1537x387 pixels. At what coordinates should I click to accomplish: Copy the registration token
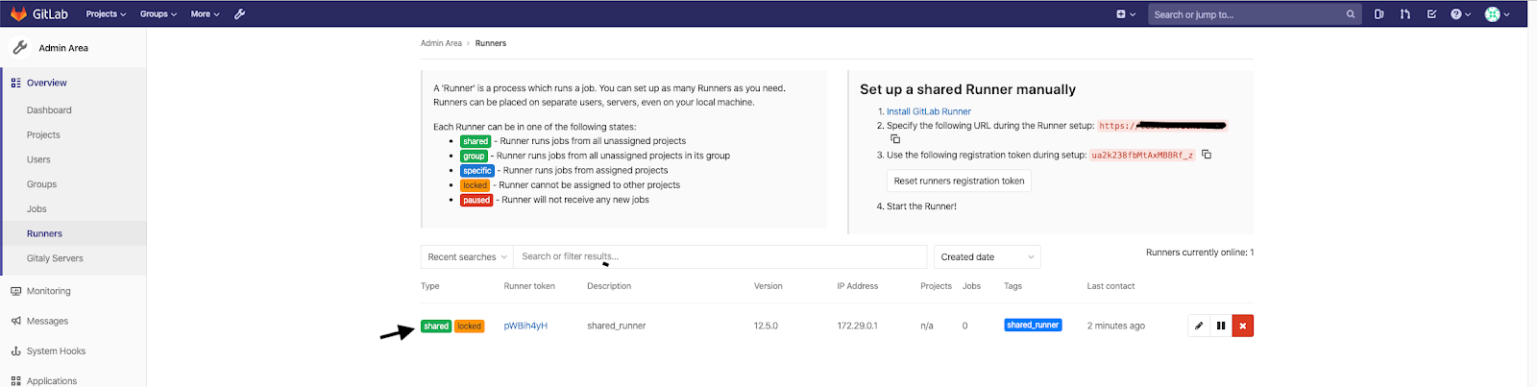1207,154
